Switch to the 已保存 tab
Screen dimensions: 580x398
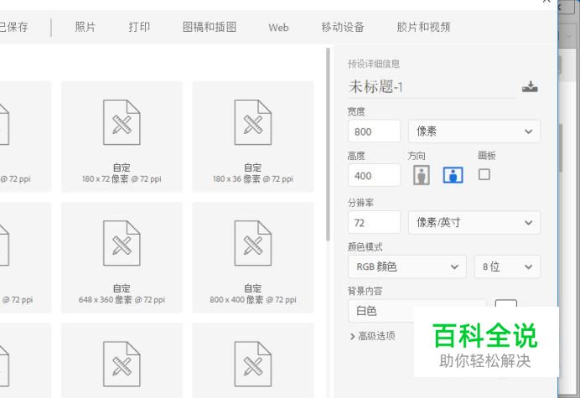13,27
